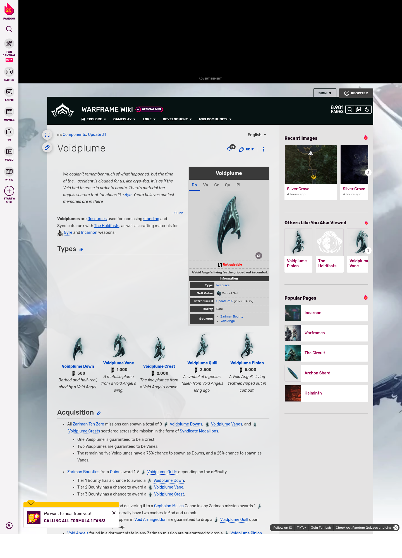Open Helminth popular page
This screenshot has height=558, width=402.
(x=326, y=393)
